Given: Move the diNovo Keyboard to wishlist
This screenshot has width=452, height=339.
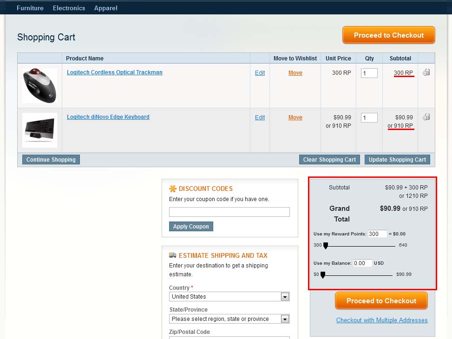Looking at the screenshot, I should pyautogui.click(x=295, y=117).
